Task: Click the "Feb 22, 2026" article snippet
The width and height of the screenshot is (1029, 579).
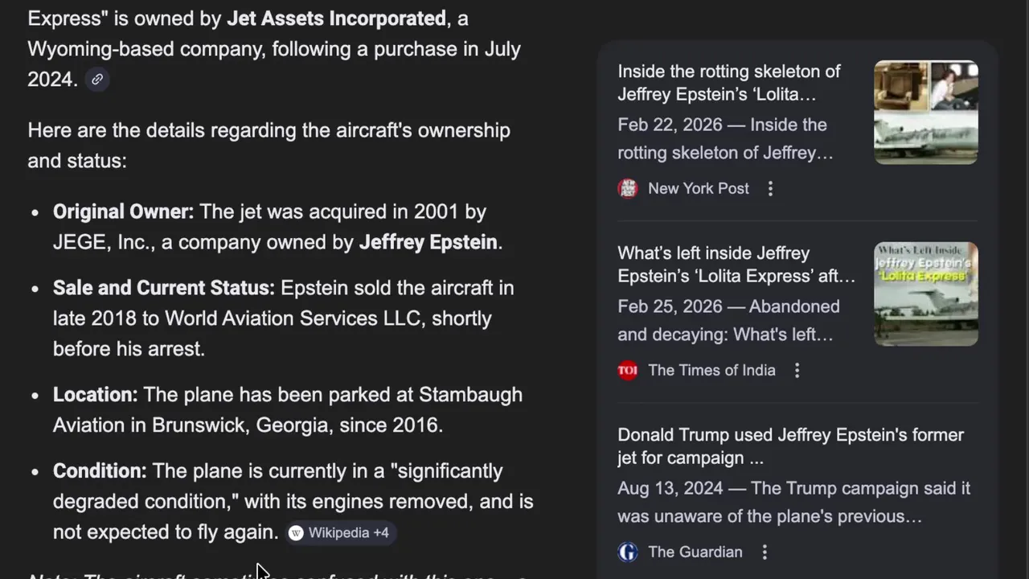Action: (724, 138)
